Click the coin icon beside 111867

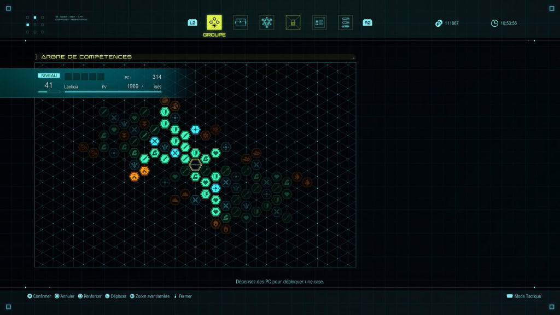pyautogui.click(x=439, y=24)
